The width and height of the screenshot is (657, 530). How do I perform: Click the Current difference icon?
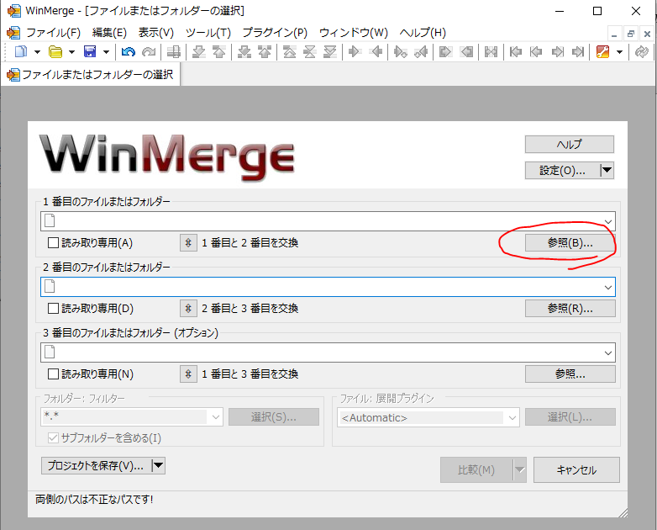pyautogui.click(x=310, y=52)
